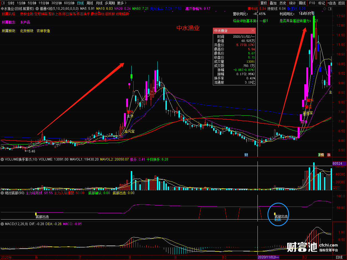Click the 复权 button
The width and height of the screenshot is (347, 260).
(264, 3)
